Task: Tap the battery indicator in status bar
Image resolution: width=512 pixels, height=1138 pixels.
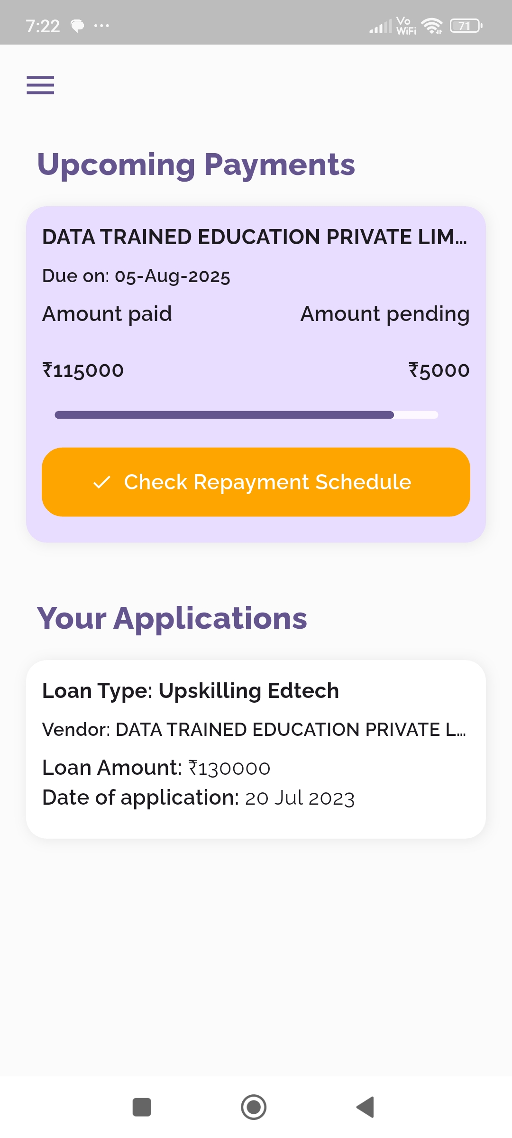Action: 466,26
